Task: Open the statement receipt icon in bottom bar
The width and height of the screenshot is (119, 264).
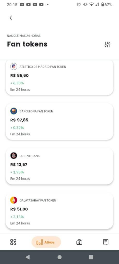Action: (106, 242)
